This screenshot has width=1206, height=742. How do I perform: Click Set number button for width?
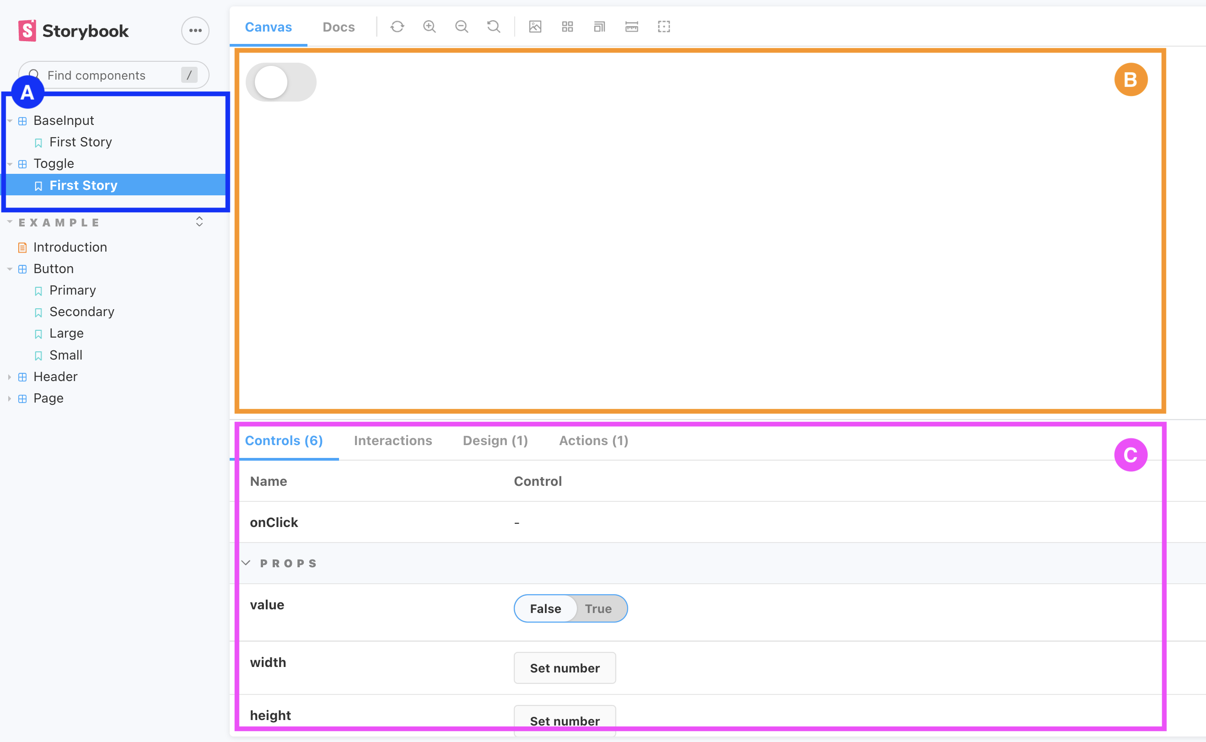(564, 668)
